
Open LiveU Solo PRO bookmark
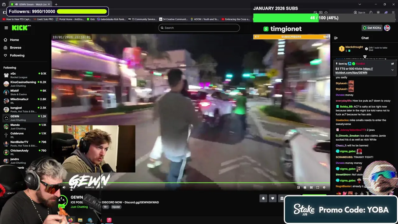pyautogui.click(x=43, y=19)
